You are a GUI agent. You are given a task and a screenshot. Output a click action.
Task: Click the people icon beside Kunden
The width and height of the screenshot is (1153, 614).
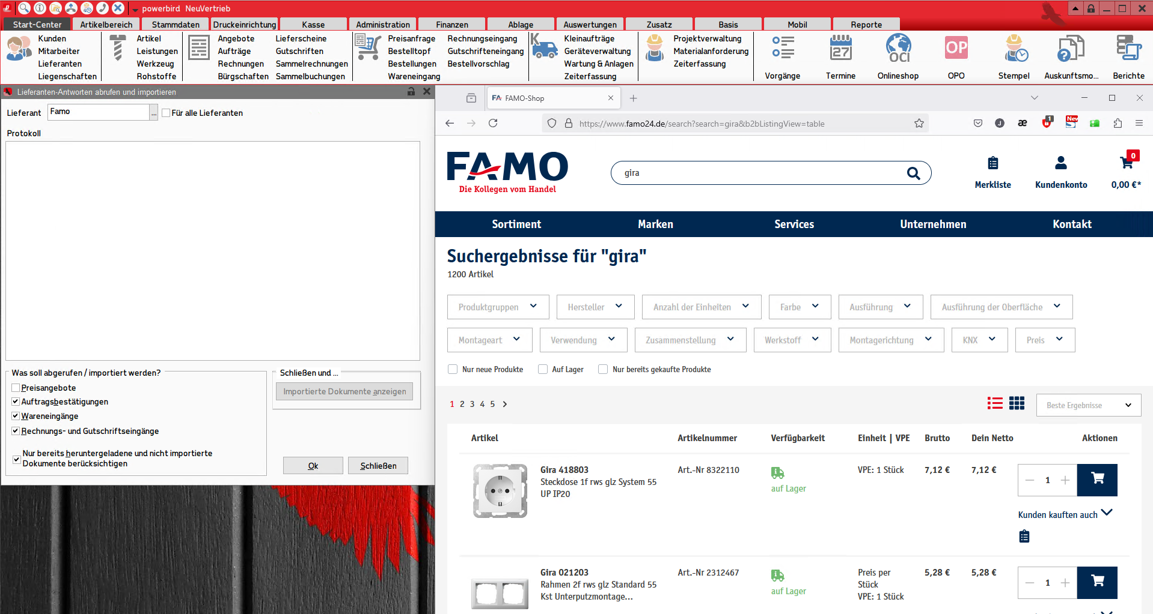click(x=19, y=48)
